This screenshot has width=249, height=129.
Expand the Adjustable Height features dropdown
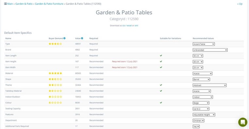[x=204, y=115]
